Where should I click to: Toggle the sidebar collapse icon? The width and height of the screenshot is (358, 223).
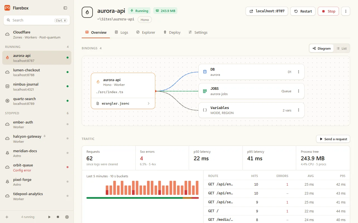click(x=65, y=8)
